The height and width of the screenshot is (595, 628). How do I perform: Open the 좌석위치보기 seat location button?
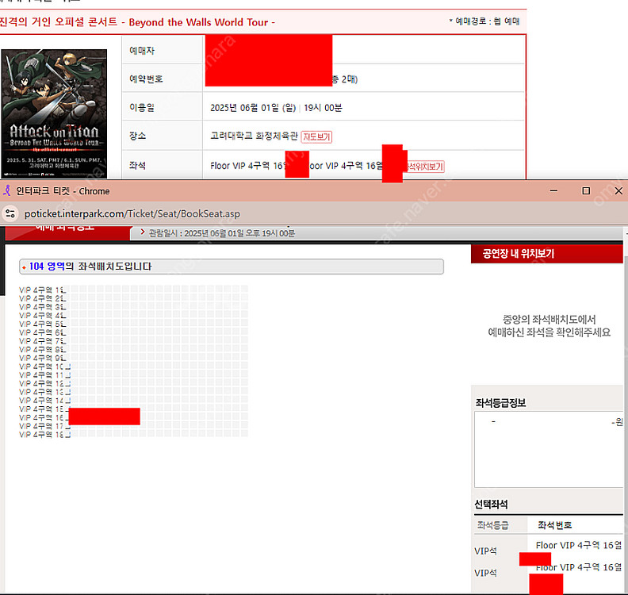tap(426, 167)
